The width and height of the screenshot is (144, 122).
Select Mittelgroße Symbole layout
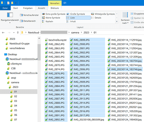pyautogui.click(x=103, y=14)
